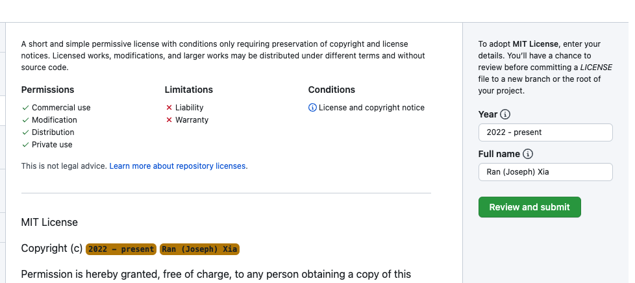This screenshot has width=635, height=283.
Task: Click the highlighted Ran (Joseph) Xia placeholder
Action: [x=200, y=249]
